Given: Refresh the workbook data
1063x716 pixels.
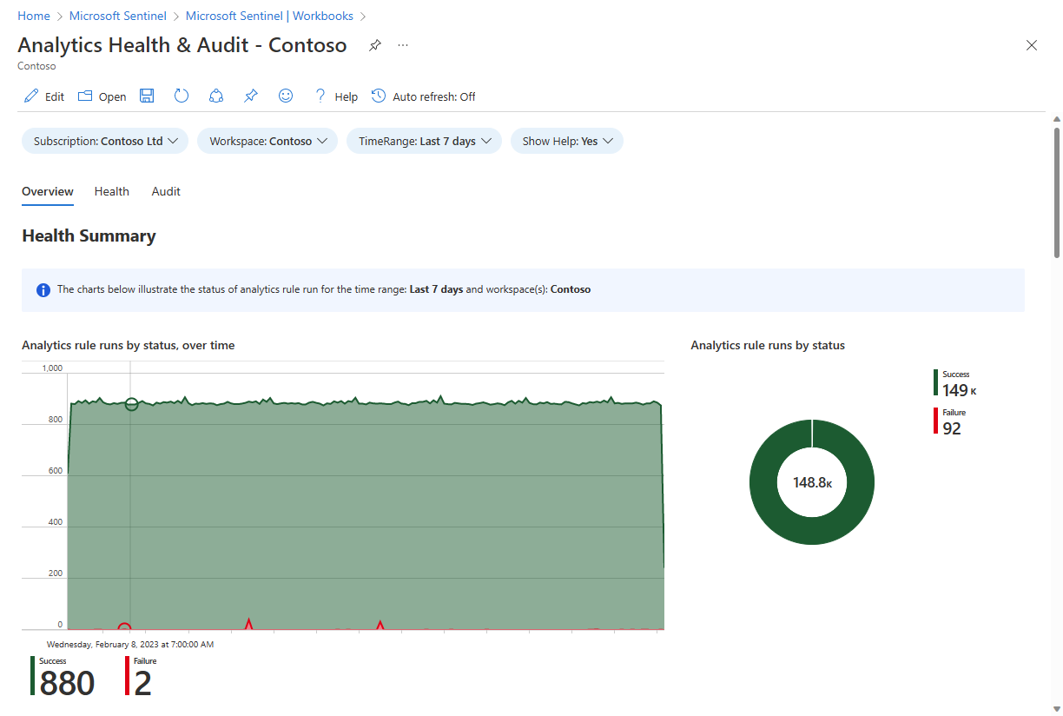Looking at the screenshot, I should point(181,96).
